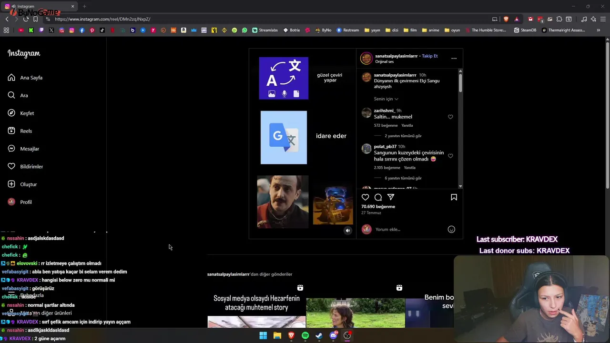Click Takip Et to follow
The image size is (610, 343).
pyautogui.click(x=429, y=56)
